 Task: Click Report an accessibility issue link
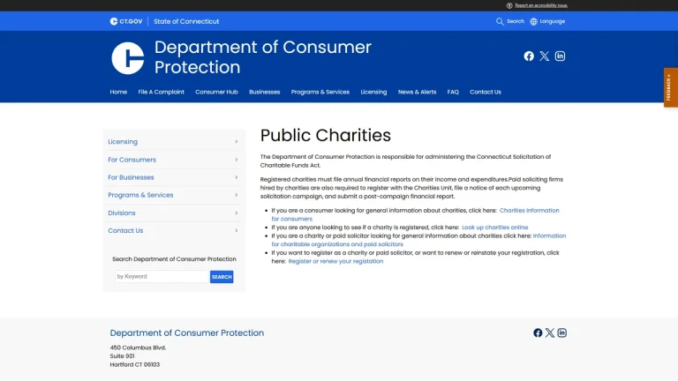click(541, 5)
